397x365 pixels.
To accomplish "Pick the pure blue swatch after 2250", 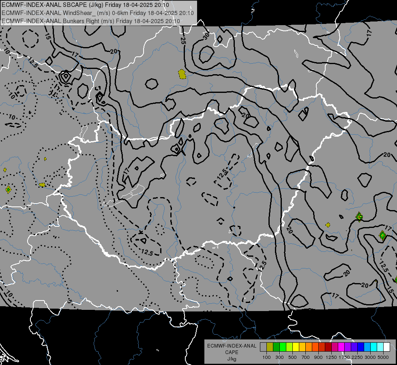I will click(x=361, y=347).
